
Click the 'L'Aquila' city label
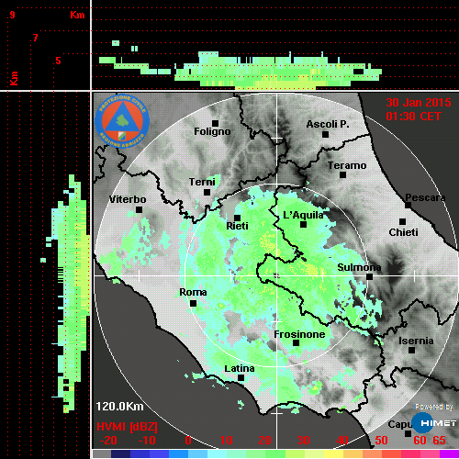pos(303,215)
